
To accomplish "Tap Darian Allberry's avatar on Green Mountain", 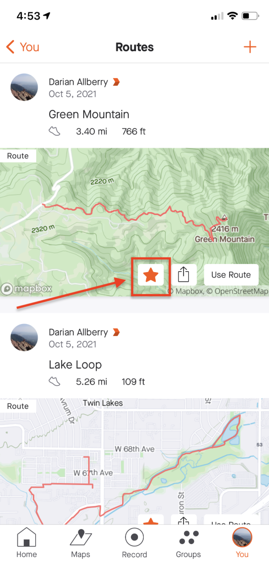I will (24, 87).
